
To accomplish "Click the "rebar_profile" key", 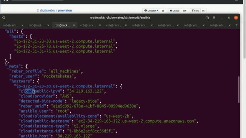I will 27,71.
